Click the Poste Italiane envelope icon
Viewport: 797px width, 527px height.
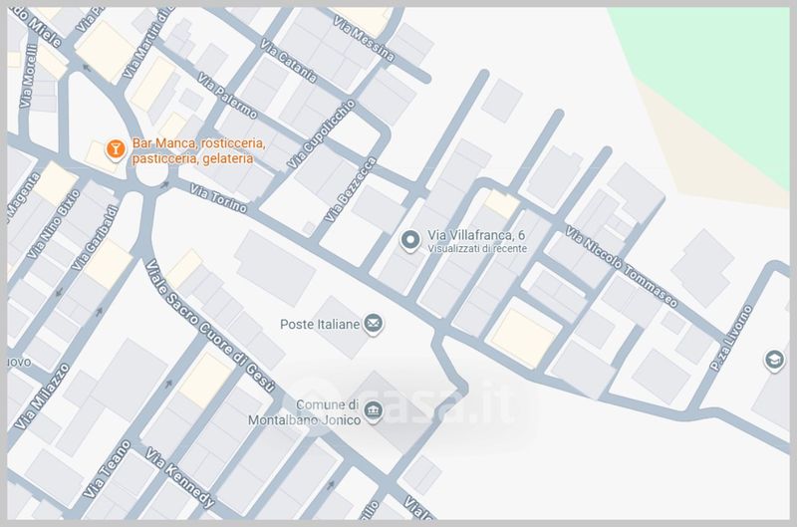point(373,323)
